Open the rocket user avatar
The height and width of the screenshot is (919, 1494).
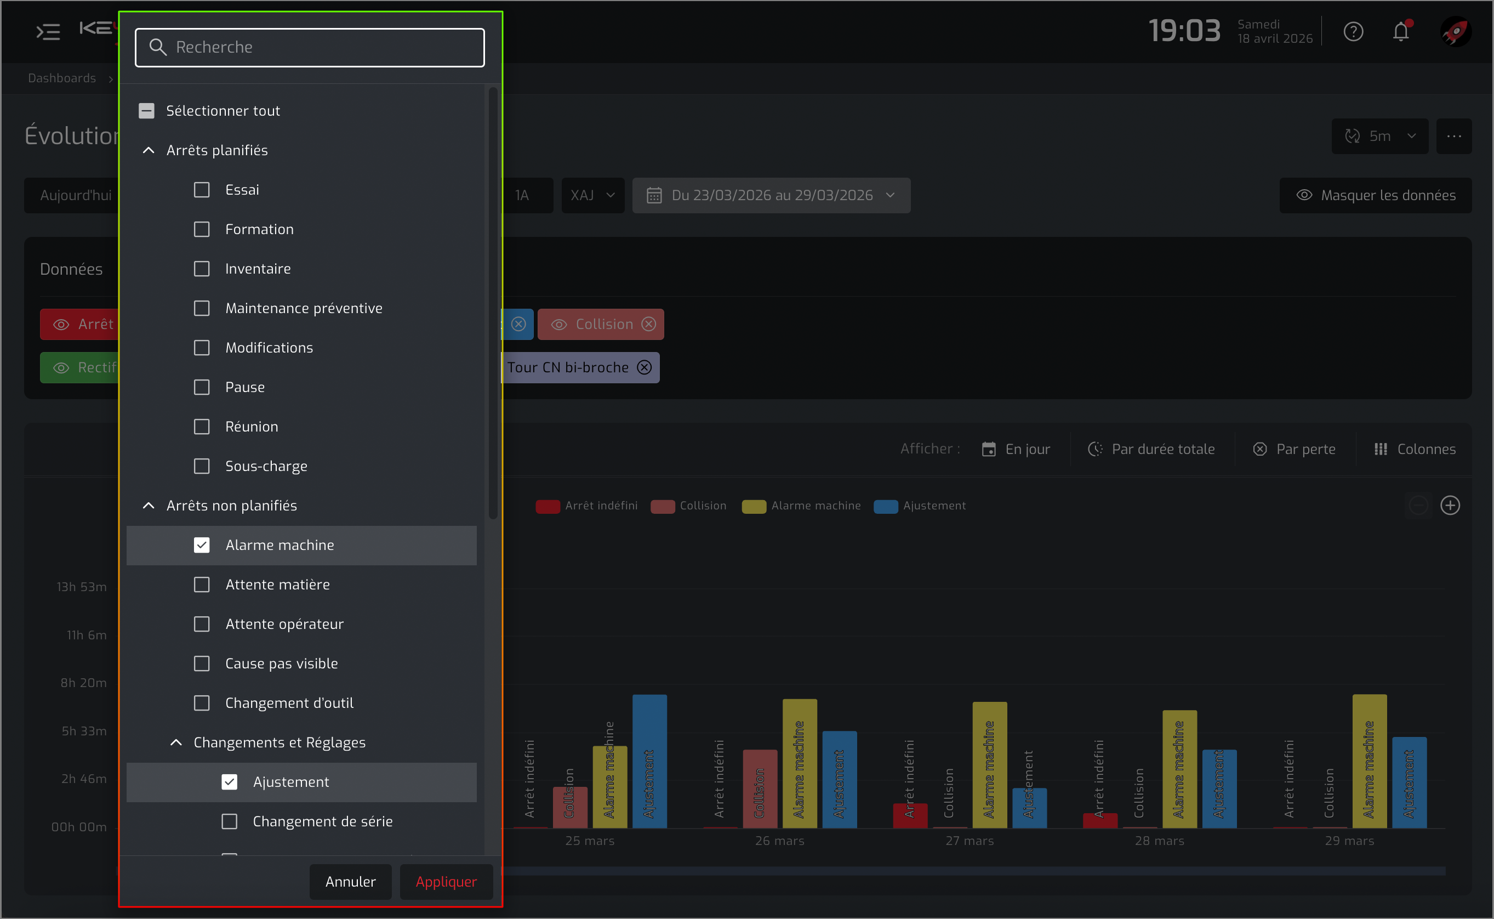tap(1456, 32)
